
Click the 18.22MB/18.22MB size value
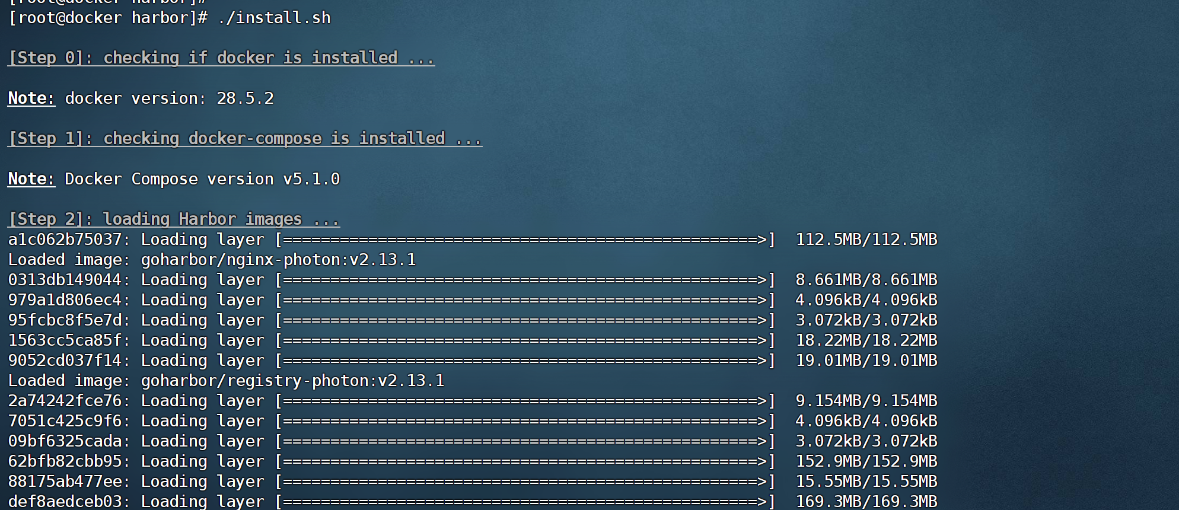click(866, 340)
